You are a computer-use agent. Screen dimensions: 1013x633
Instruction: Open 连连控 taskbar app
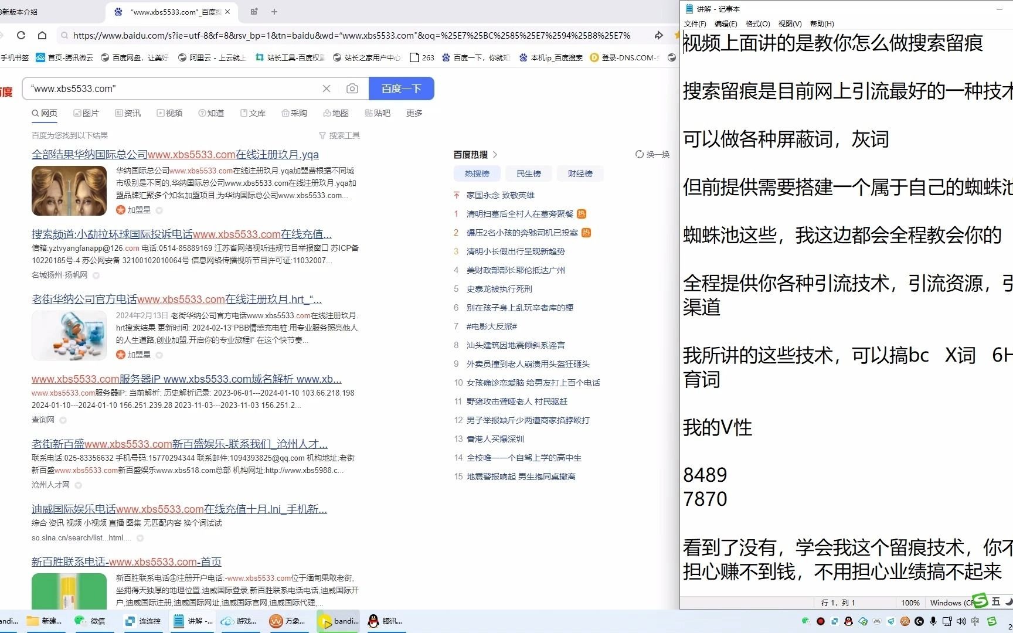click(142, 621)
